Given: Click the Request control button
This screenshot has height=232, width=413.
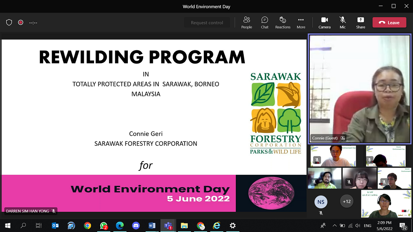Looking at the screenshot, I should [207, 23].
